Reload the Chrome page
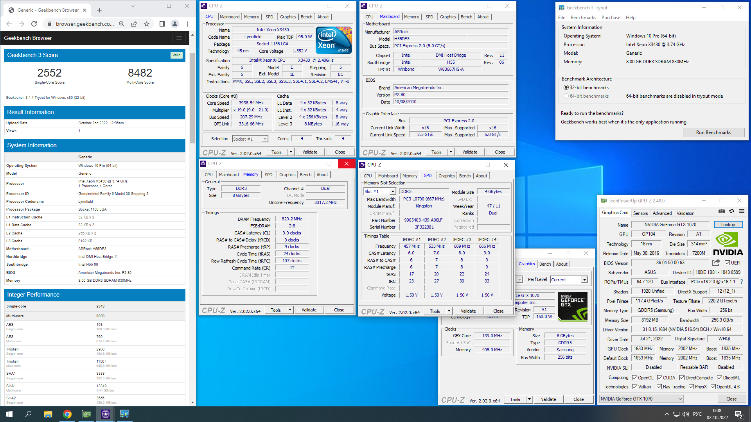The image size is (751, 422). 34,24
